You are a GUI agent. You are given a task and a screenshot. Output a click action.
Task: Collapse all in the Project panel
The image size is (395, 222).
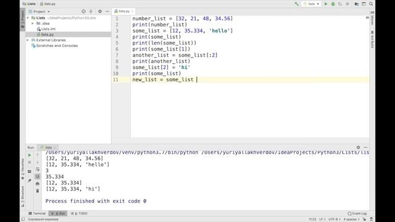91,11
